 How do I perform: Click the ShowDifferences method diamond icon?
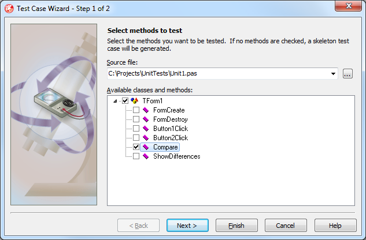pyautogui.click(x=146, y=156)
